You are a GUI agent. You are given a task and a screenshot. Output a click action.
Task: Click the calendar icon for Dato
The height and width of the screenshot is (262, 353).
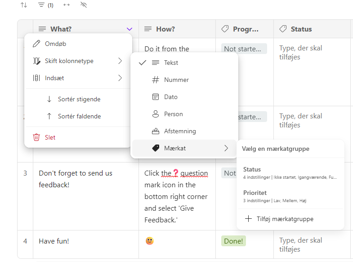(156, 97)
